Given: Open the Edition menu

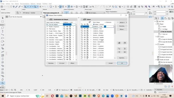Looking at the screenshot, I should (x=8, y=4).
